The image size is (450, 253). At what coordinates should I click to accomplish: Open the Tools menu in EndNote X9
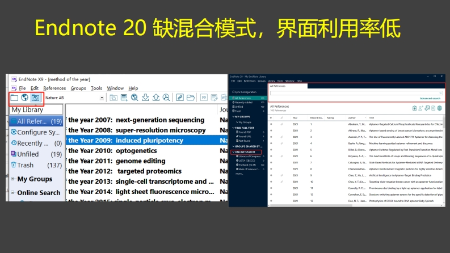point(96,88)
